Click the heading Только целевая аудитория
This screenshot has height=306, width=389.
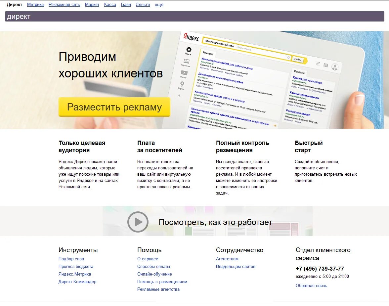[82, 147]
